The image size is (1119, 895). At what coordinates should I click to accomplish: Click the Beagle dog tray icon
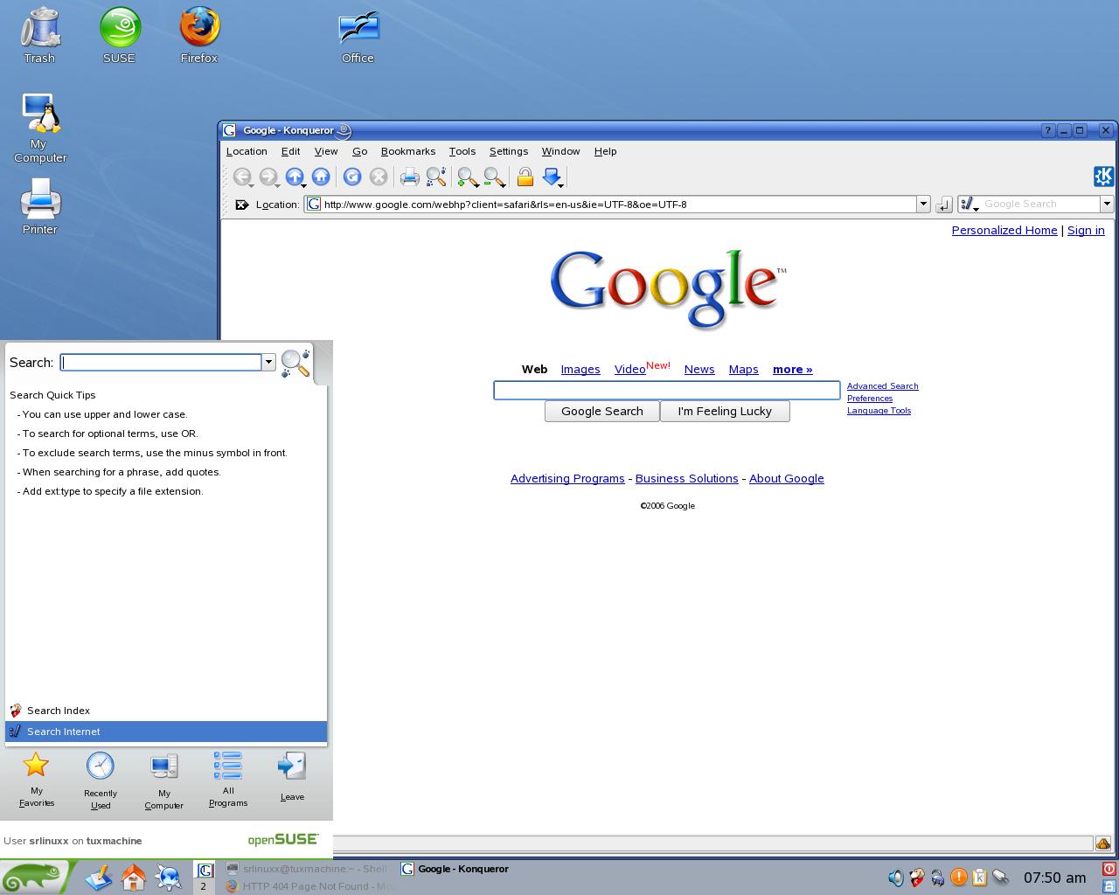click(917, 877)
